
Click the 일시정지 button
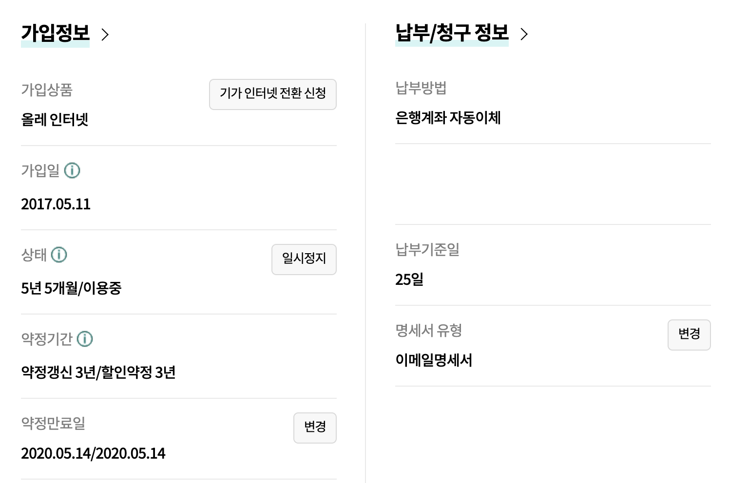304,259
